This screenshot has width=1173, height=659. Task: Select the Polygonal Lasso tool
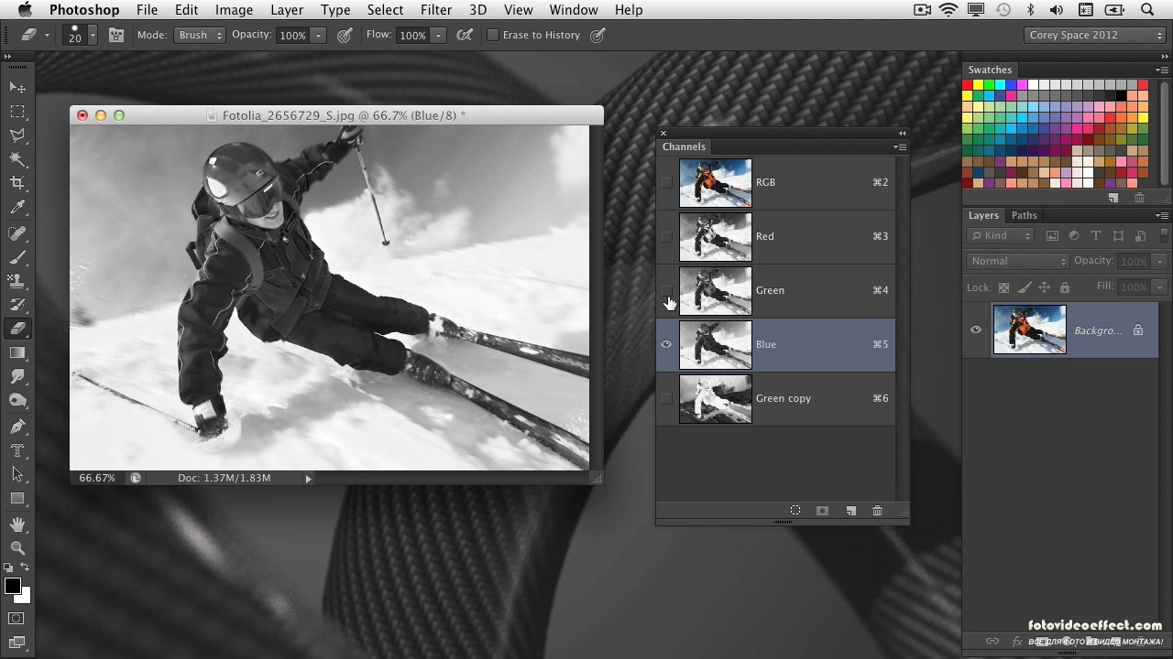pos(17,135)
